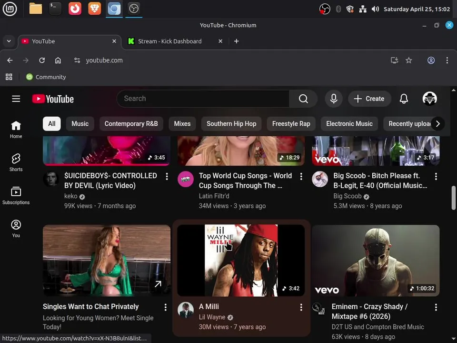
Task: View site information for youtube.com
Action: pyautogui.click(x=77, y=61)
